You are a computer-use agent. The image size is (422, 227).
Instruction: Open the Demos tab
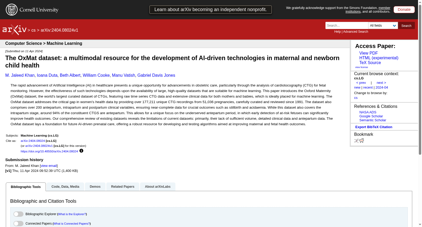(95, 187)
